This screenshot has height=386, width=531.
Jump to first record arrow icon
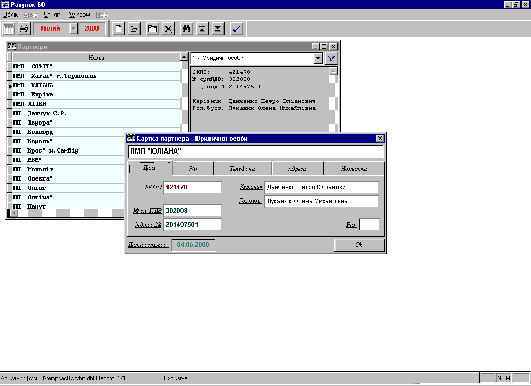tap(202, 29)
